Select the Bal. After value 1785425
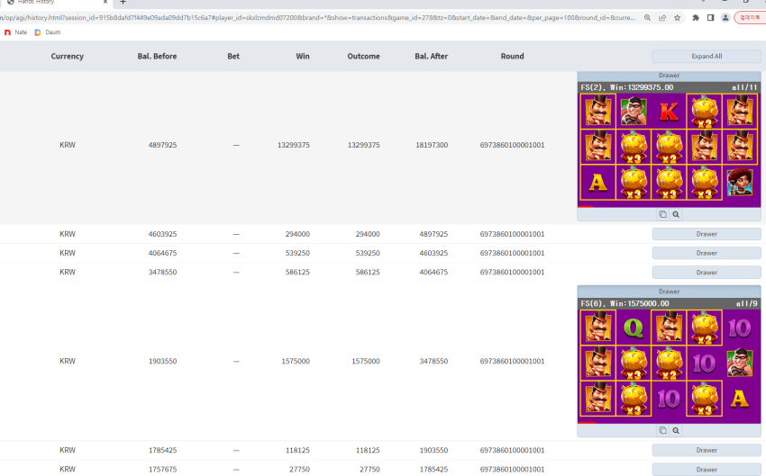Image resolution: width=766 pixels, height=476 pixels. [x=433, y=469]
